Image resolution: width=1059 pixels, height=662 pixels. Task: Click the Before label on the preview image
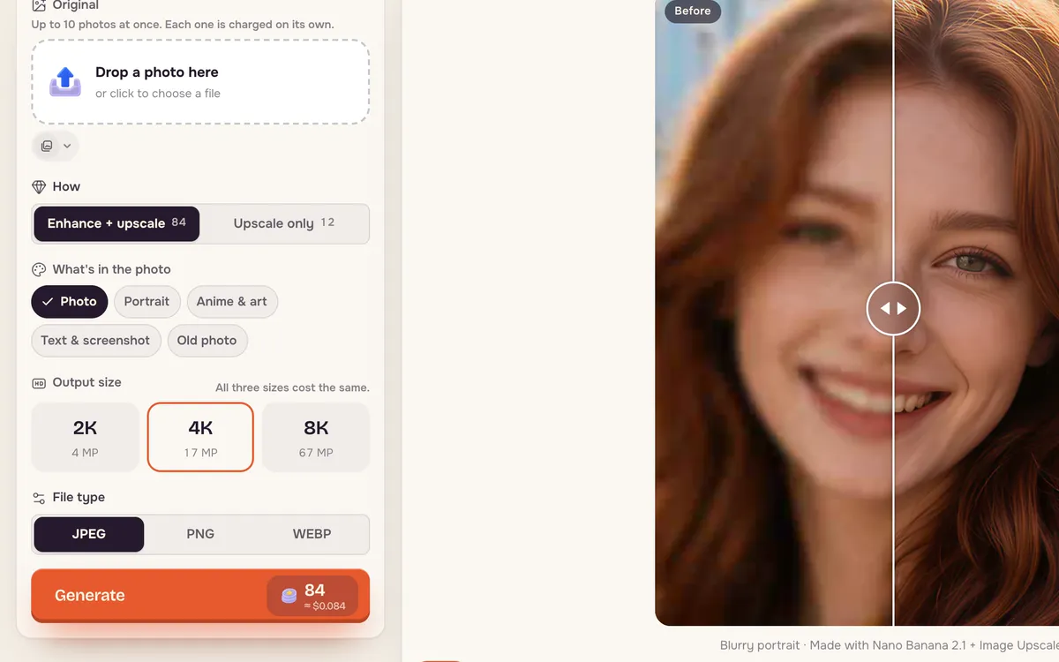pos(693,11)
